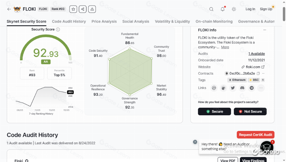
Task: Open Price Analysis tab
Action: click(x=104, y=22)
